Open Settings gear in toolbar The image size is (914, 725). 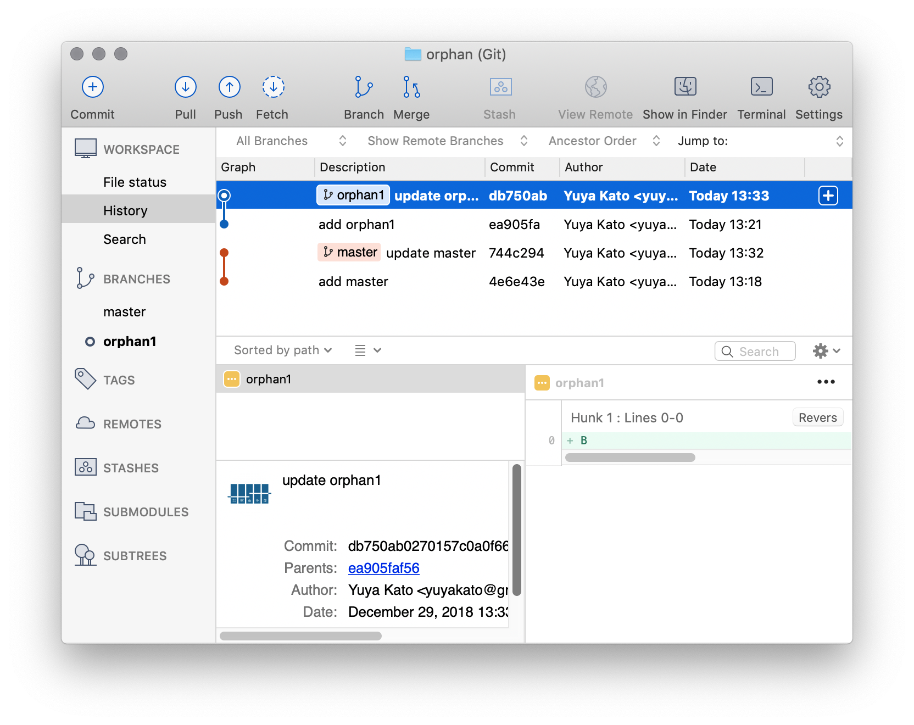(819, 87)
